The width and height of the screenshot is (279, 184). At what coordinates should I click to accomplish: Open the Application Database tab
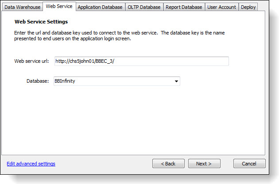tap(100, 7)
